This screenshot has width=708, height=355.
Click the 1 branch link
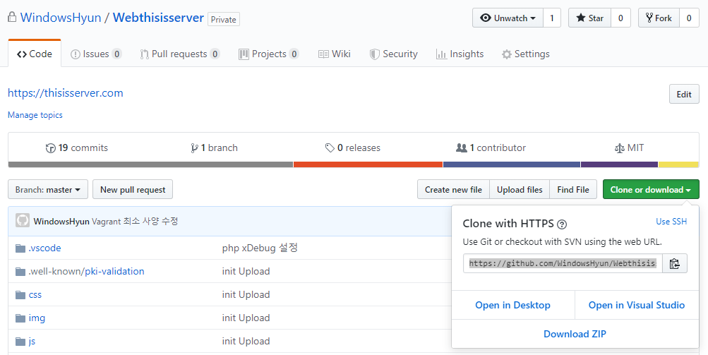[214, 148]
